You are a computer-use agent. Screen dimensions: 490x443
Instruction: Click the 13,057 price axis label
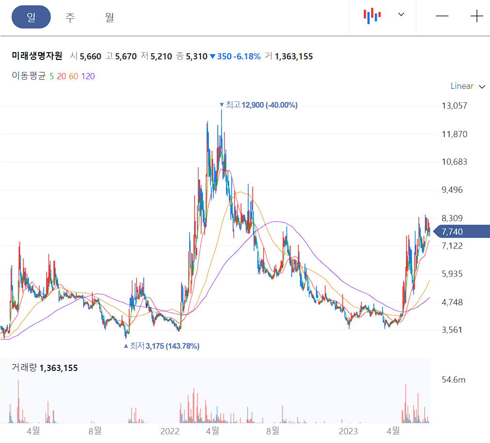pos(454,106)
